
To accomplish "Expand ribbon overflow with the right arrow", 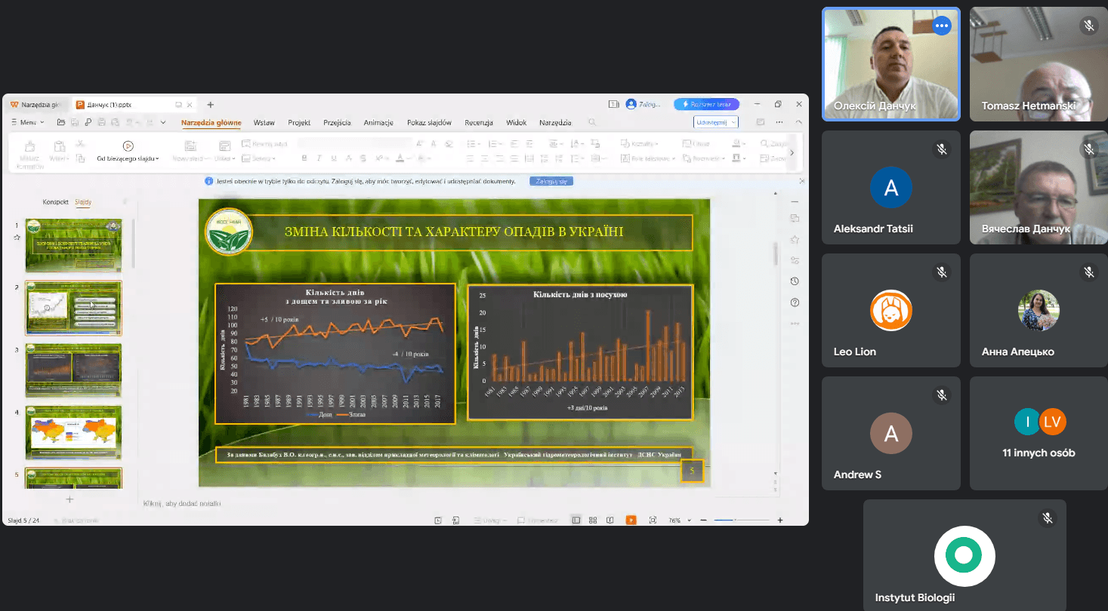I will 792,152.
